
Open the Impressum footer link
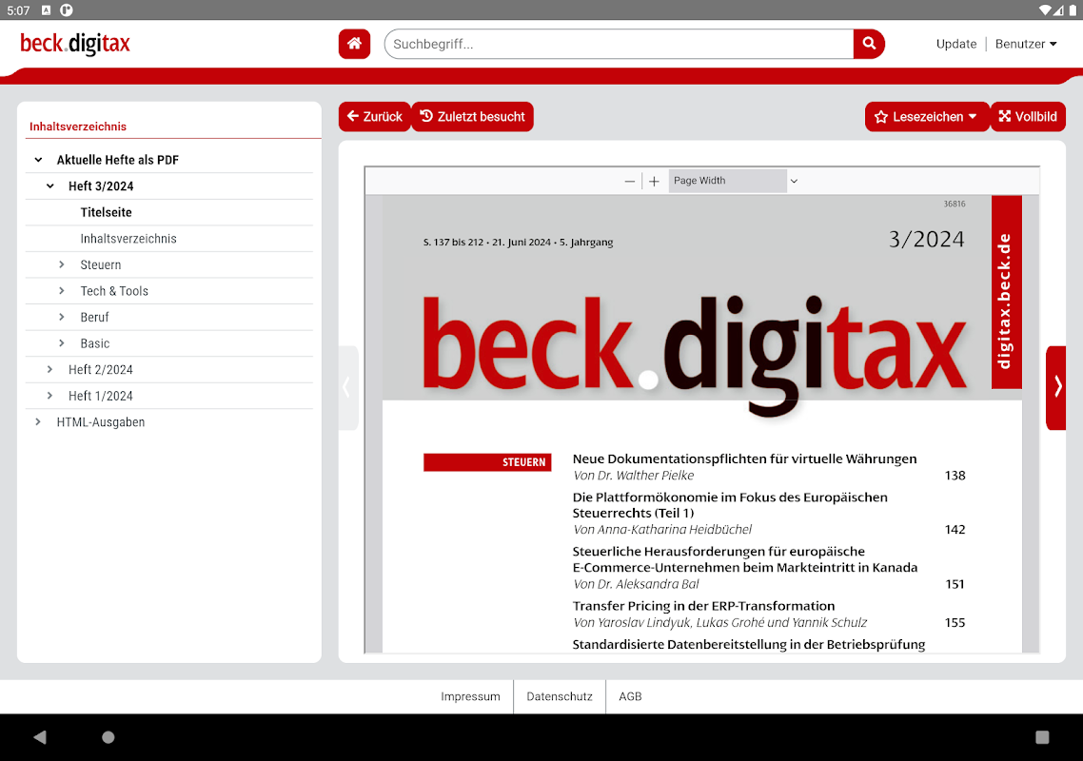click(x=470, y=696)
